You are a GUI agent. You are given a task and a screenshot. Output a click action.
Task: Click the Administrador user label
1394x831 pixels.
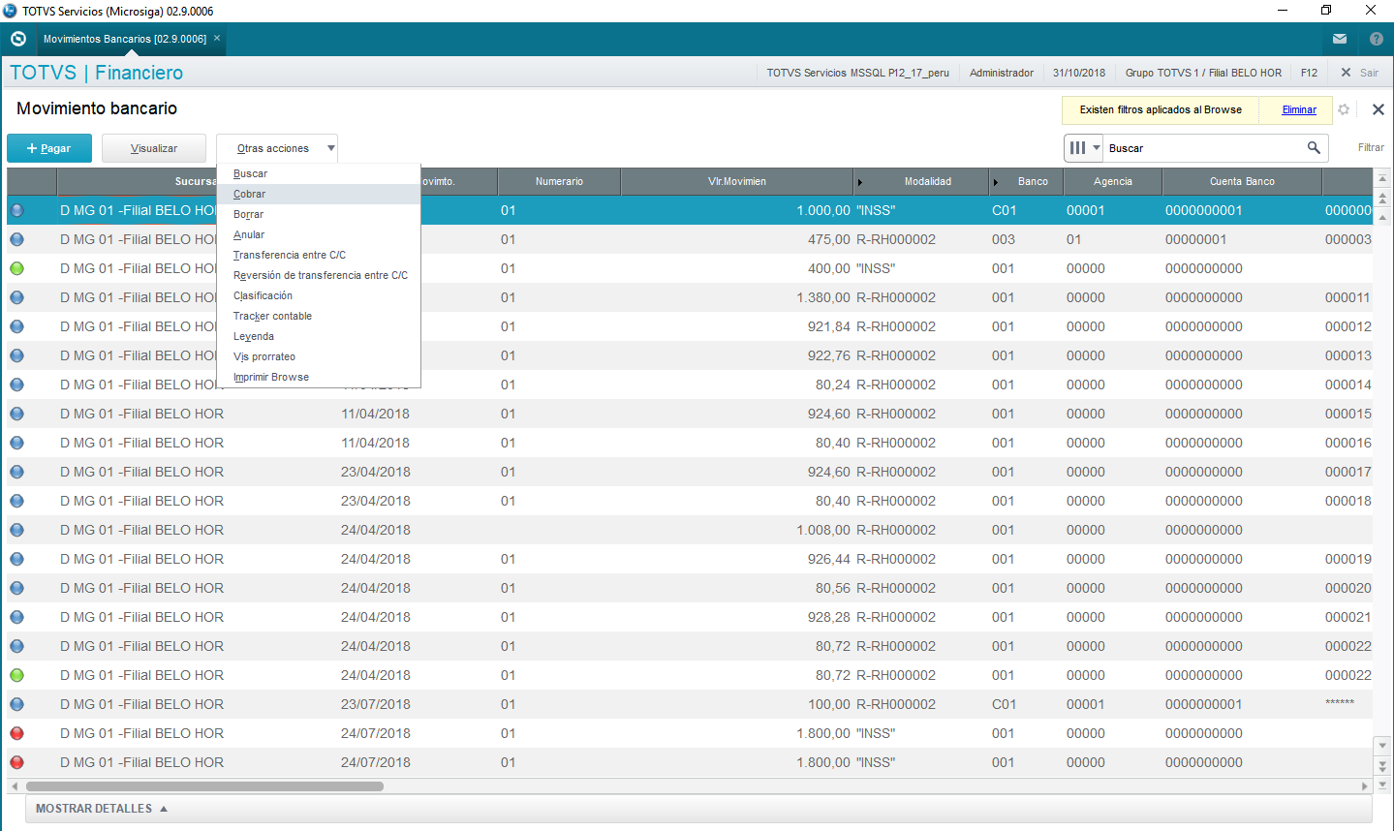point(1002,73)
